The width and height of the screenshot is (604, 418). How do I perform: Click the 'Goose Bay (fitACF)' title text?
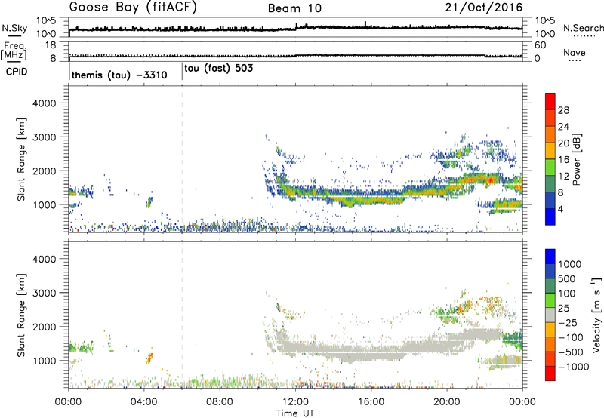pos(133,8)
